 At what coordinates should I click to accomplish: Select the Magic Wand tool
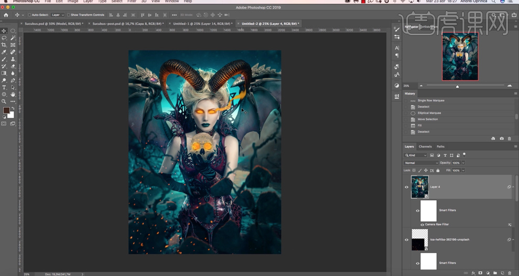[x=13, y=38]
